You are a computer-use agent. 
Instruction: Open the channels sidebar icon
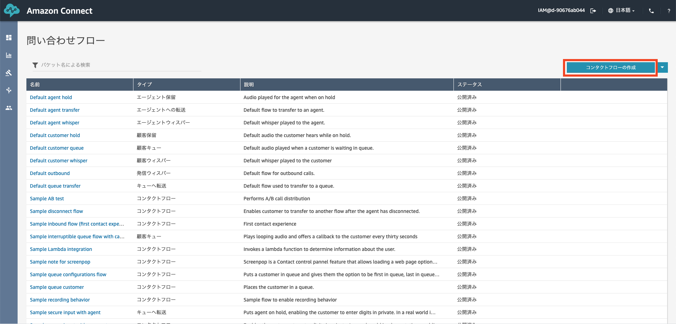point(9,90)
